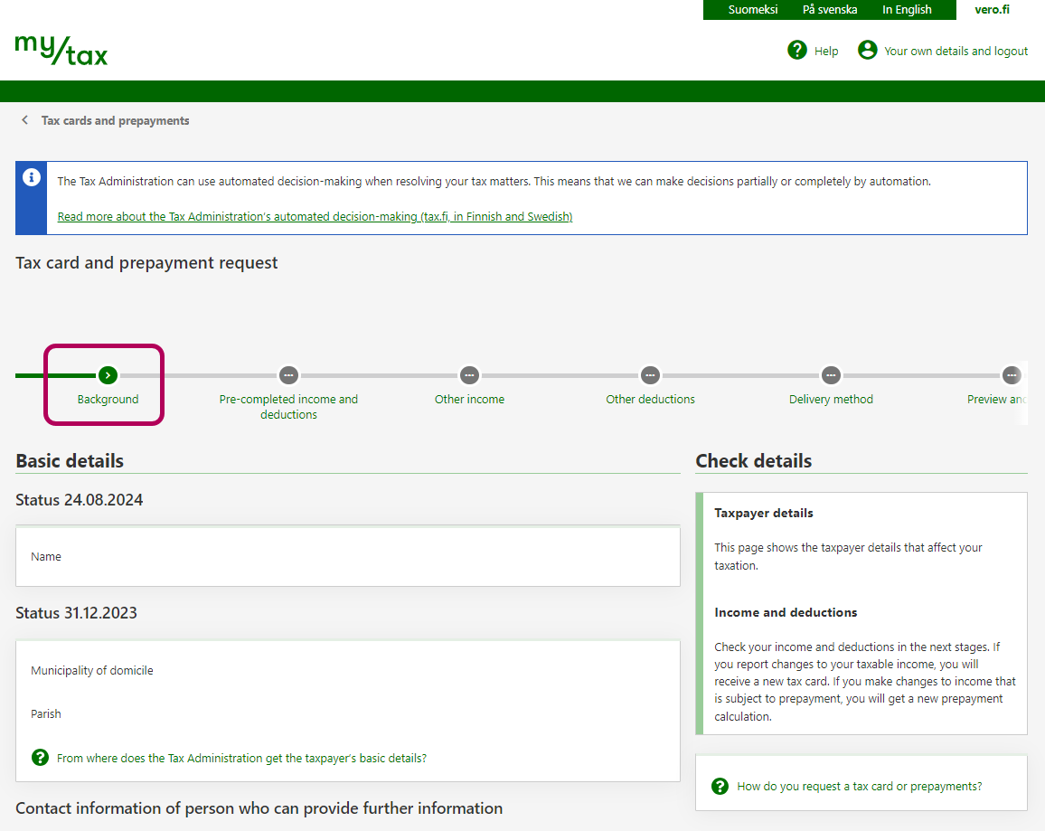
Task: Expand 'From where does the Tax Administration get' help
Action: coord(241,758)
